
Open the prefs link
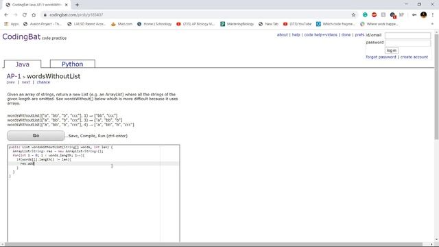click(359, 35)
